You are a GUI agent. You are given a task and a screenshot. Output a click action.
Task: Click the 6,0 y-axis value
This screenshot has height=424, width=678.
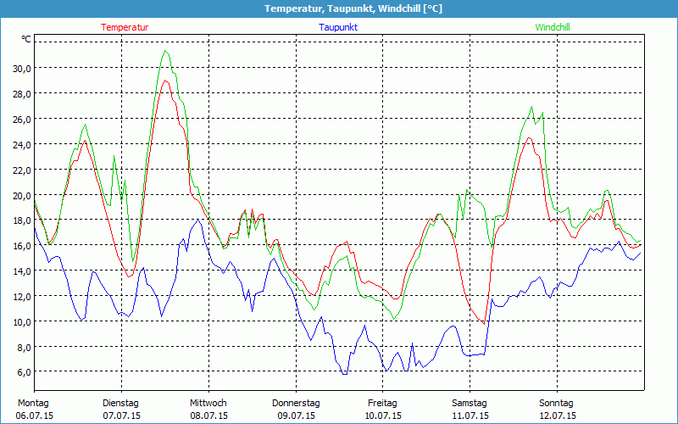tap(23, 372)
